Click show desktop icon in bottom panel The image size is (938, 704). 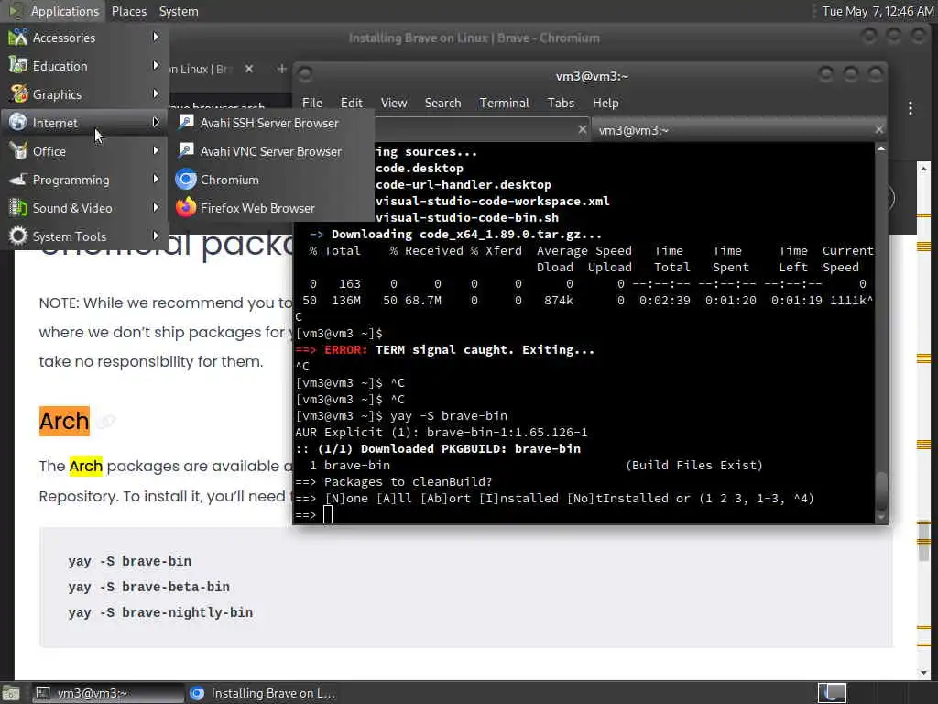pyautogui.click(x=11, y=693)
